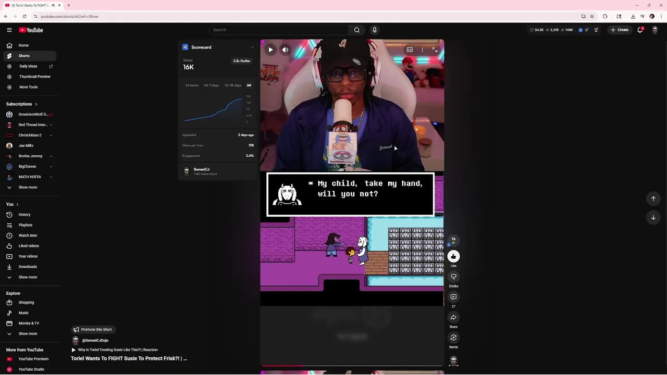Click the Create button
This screenshot has width=667, height=375.
(620, 30)
